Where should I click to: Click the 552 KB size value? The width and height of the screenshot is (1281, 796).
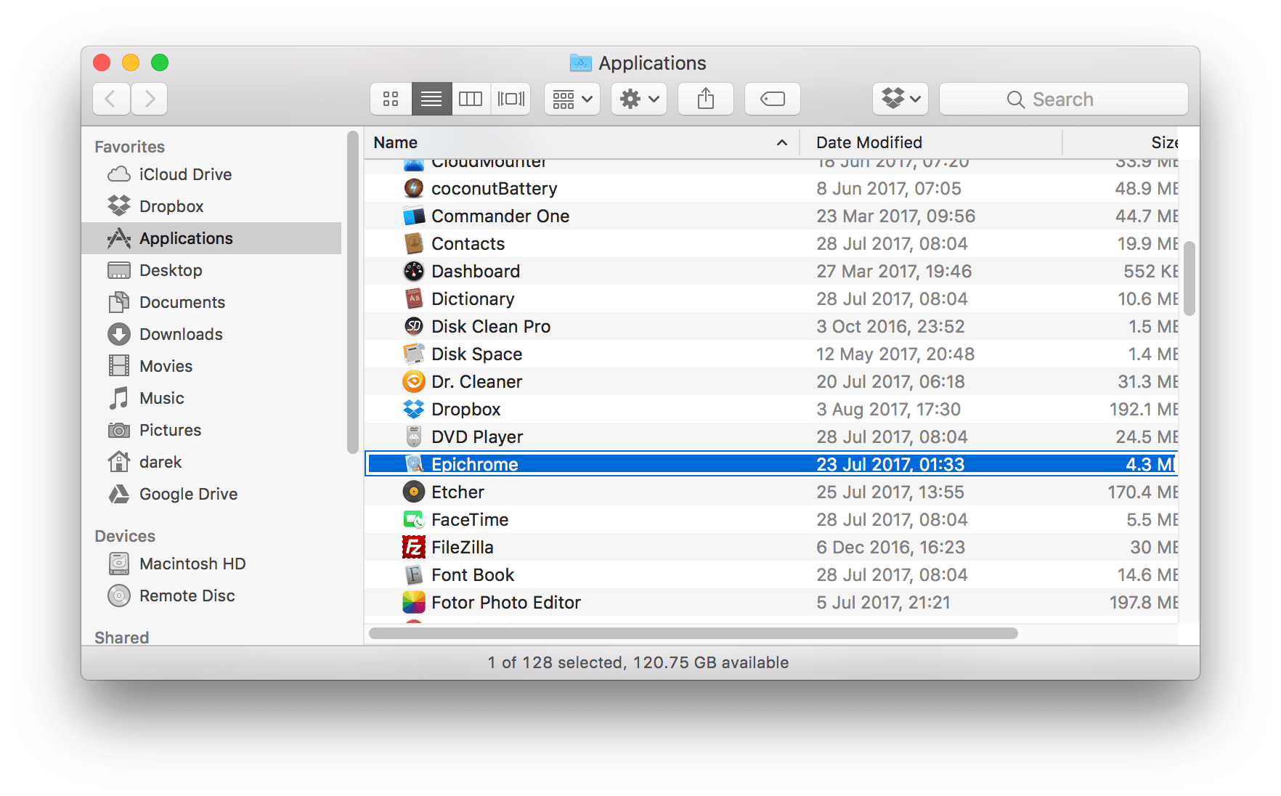(x=1150, y=271)
